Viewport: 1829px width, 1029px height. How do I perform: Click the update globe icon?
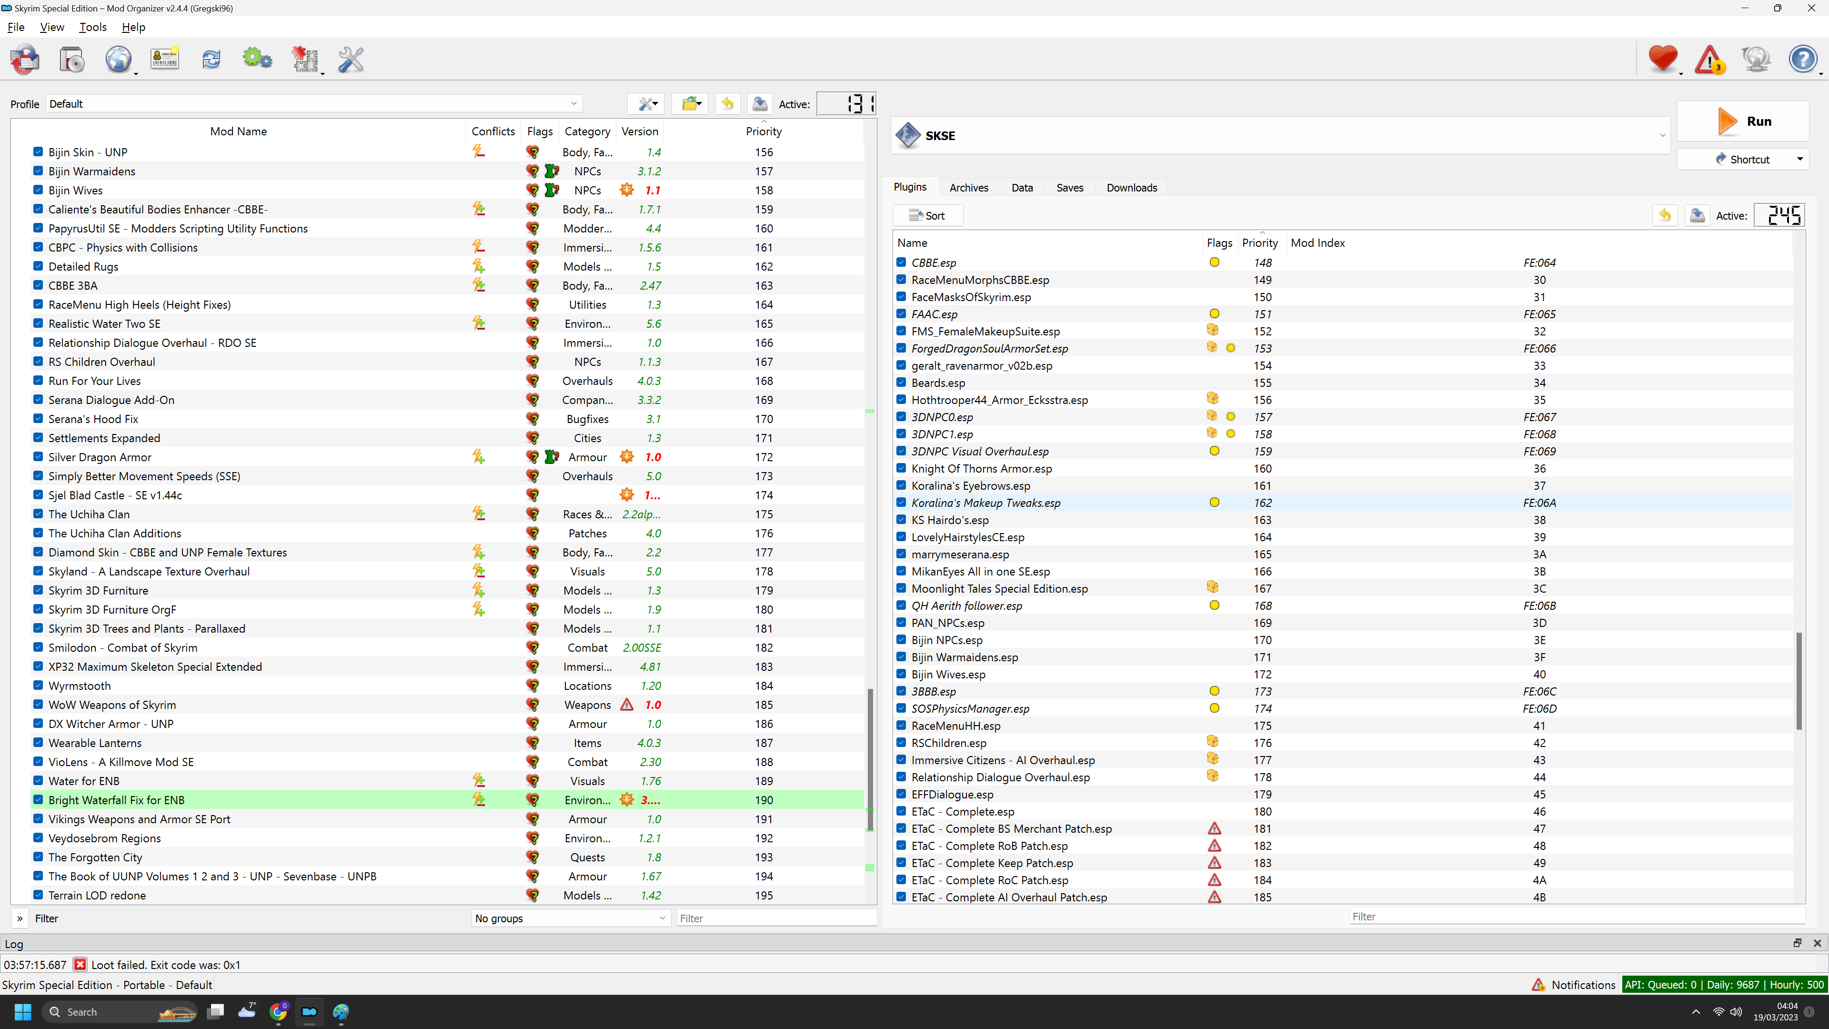(x=1756, y=60)
